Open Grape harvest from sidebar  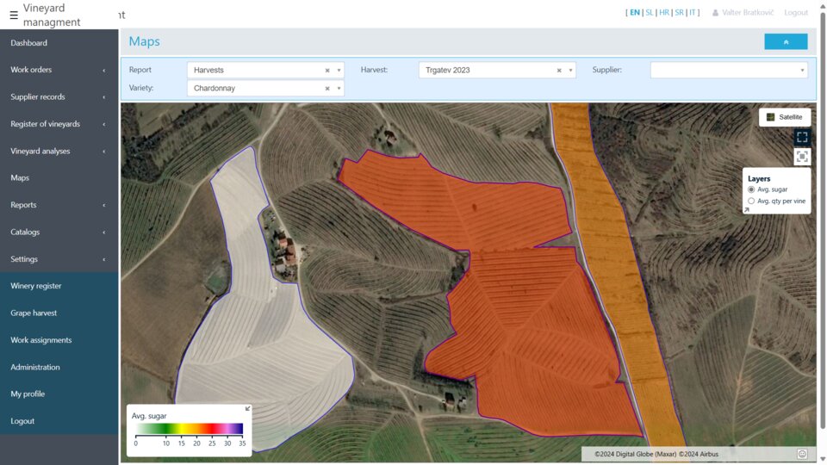34,313
